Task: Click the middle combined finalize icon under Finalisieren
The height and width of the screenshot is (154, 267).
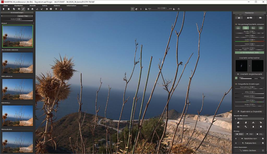Action: (250, 18)
